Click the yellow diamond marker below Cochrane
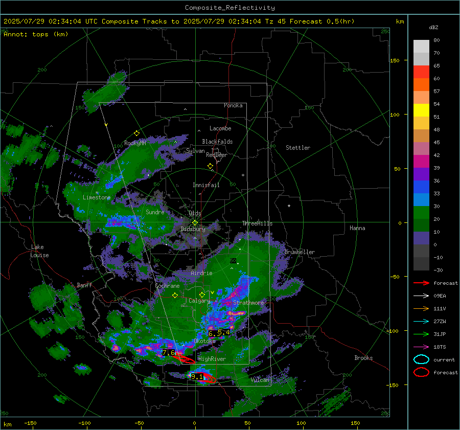The image size is (460, 430). pos(175,295)
